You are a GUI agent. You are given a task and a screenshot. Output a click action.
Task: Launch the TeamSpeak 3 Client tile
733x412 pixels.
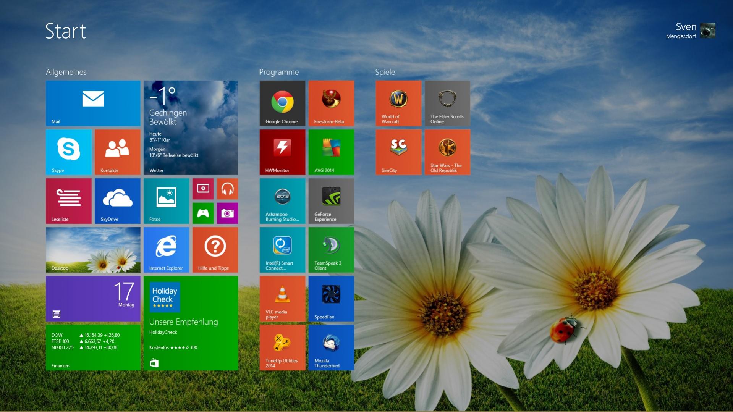click(x=331, y=250)
